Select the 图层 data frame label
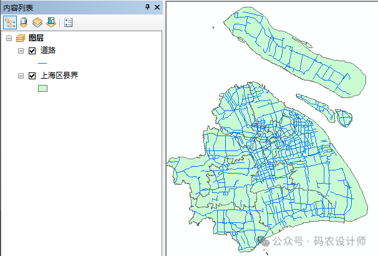Image resolution: width=378 pixels, height=256 pixels. pos(36,39)
